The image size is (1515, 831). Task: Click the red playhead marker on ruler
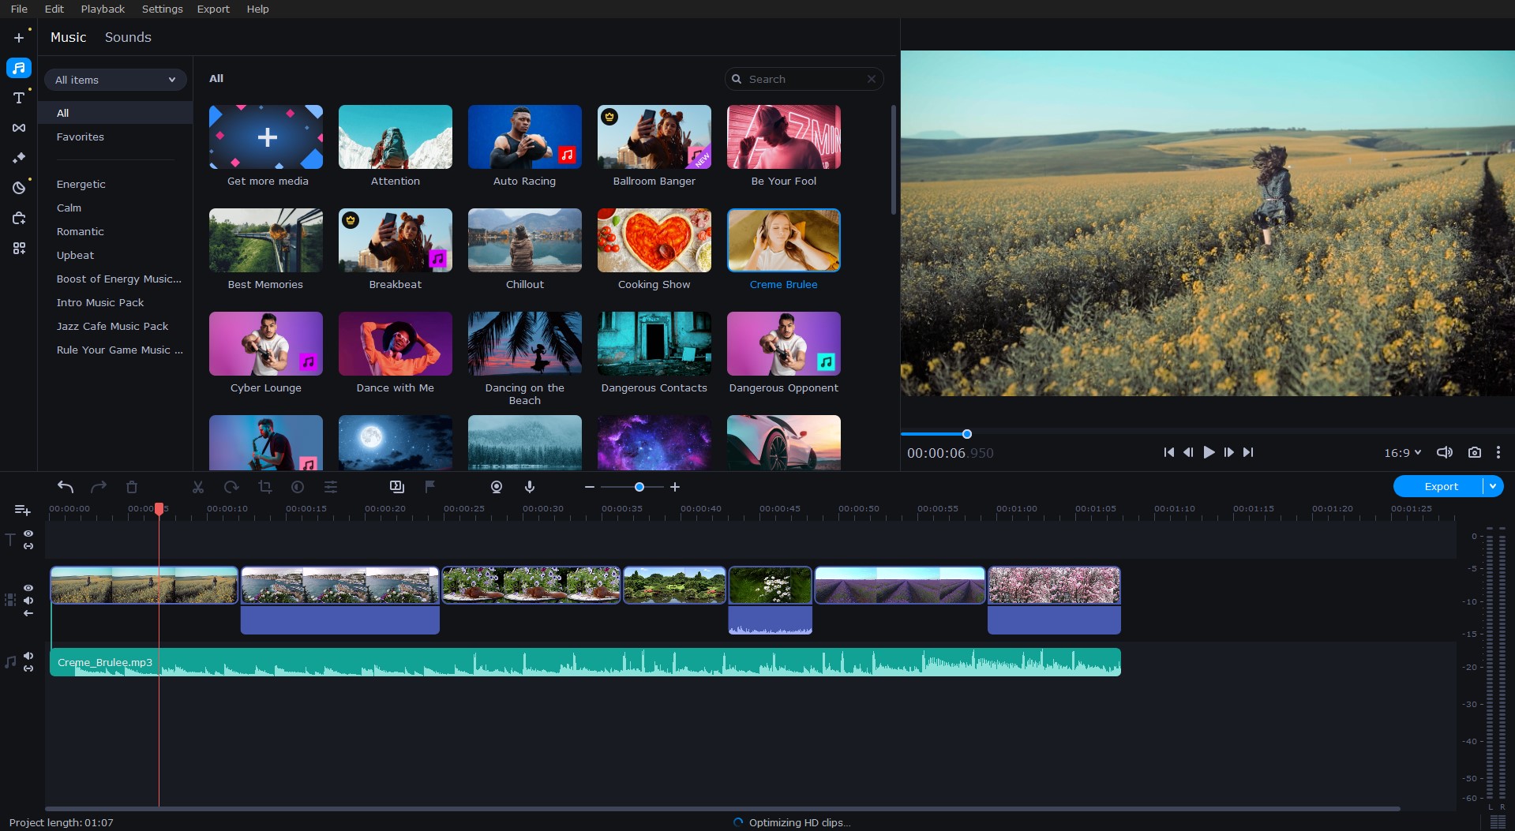click(x=159, y=509)
